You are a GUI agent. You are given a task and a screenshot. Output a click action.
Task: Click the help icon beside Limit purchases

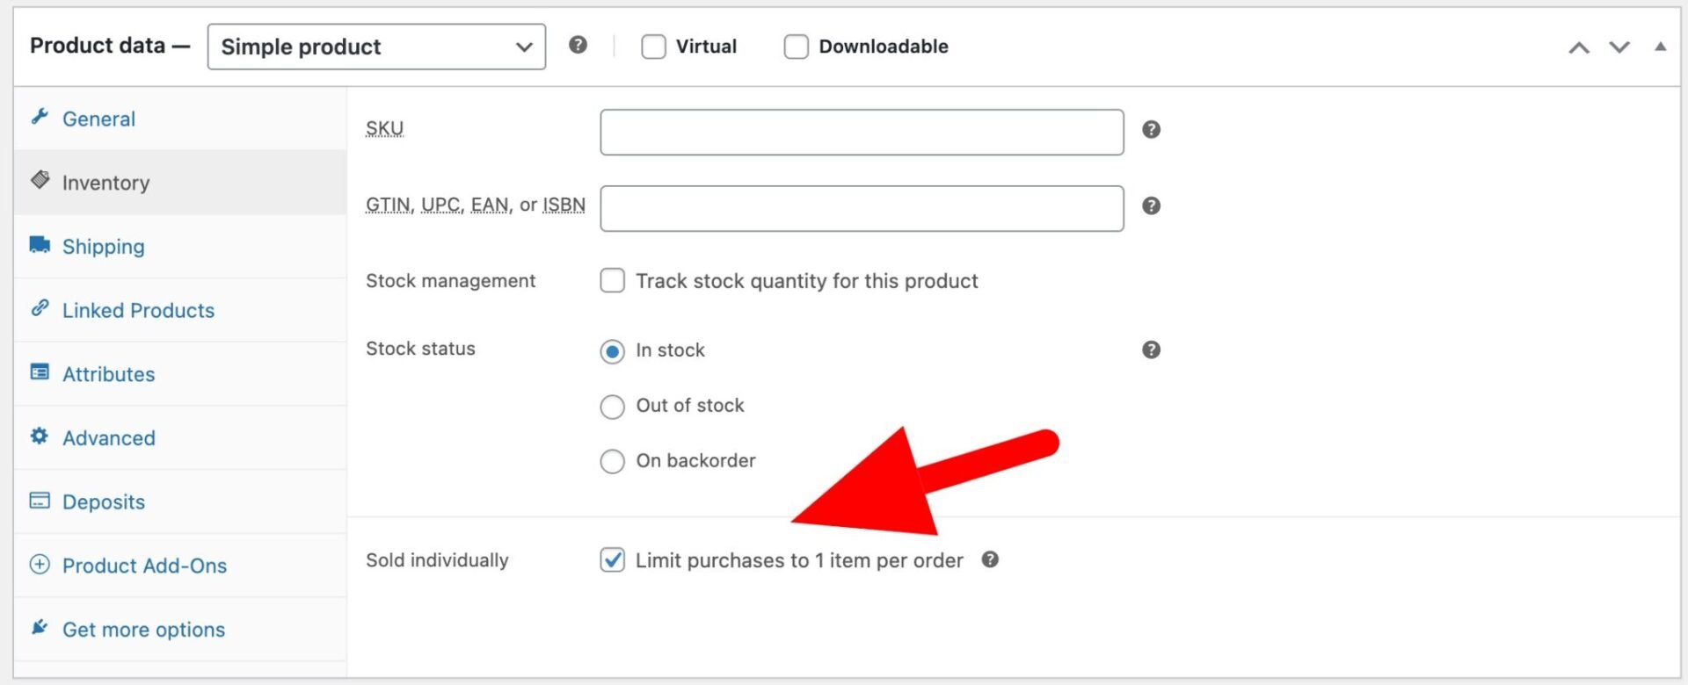990,560
